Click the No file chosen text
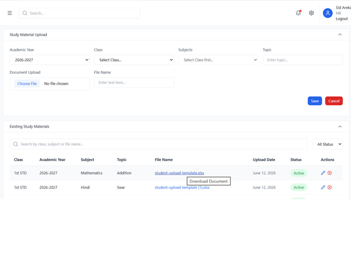This screenshot has width=351, height=263. tap(56, 84)
